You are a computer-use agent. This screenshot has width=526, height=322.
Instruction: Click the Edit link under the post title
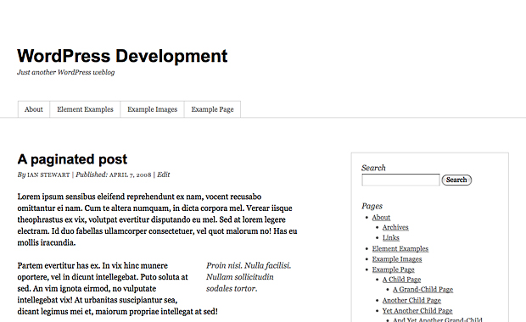point(164,175)
